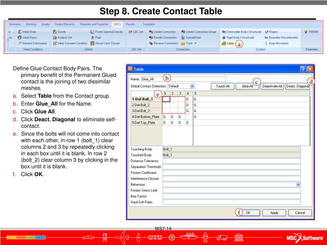Screen dimensions: 327x245
Task: Select the Initial Strain icon
Action: point(19,32)
